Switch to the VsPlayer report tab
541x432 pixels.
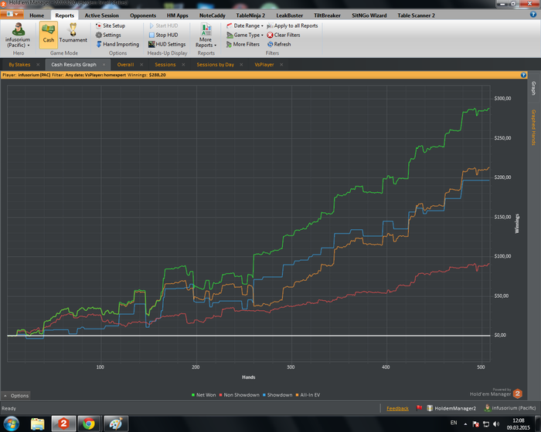click(264, 65)
